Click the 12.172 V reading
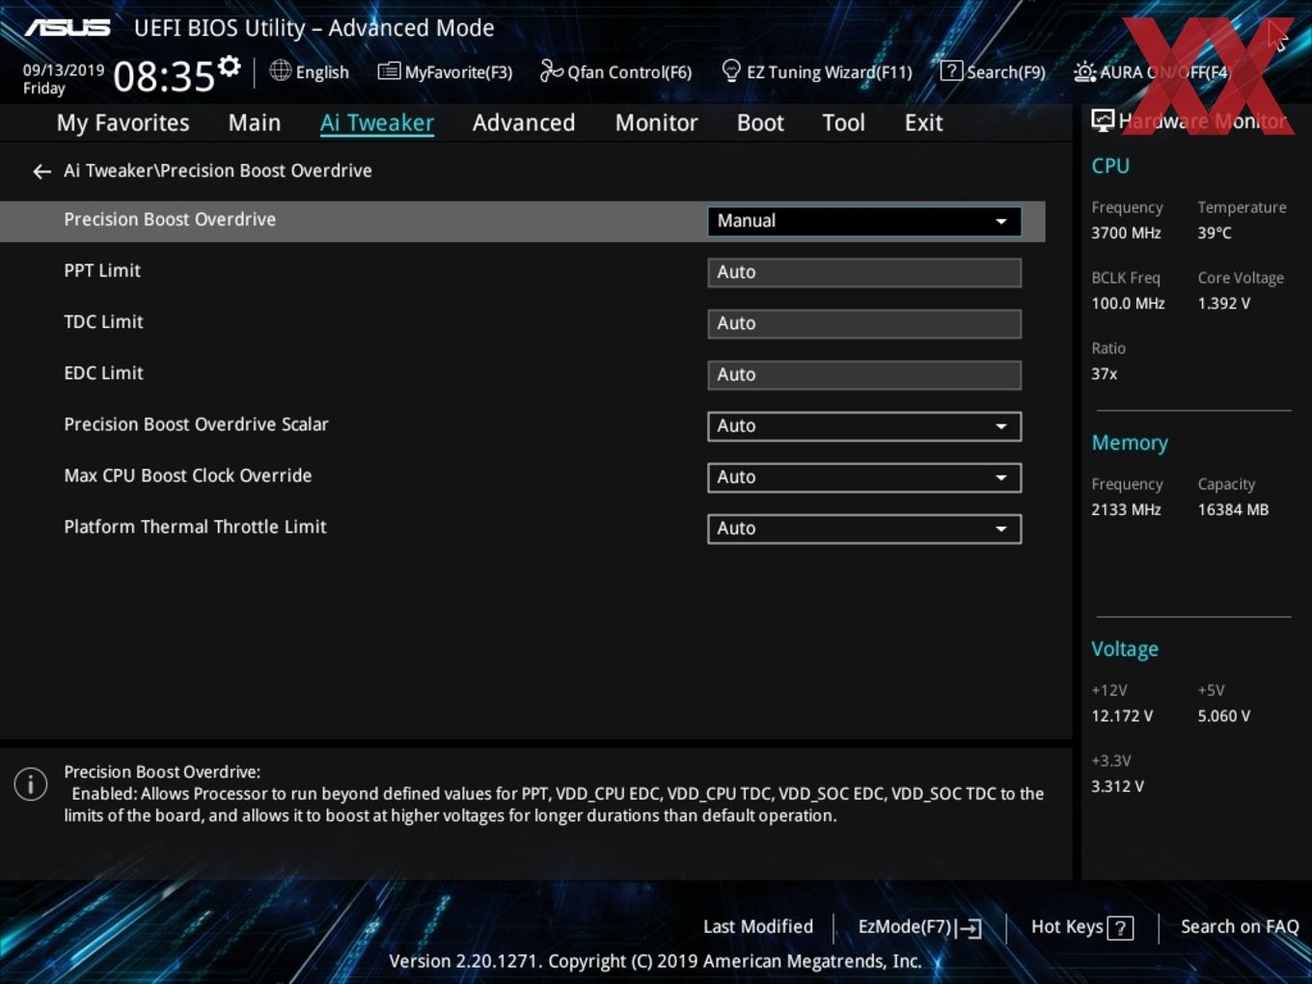The image size is (1312, 984). [1122, 717]
